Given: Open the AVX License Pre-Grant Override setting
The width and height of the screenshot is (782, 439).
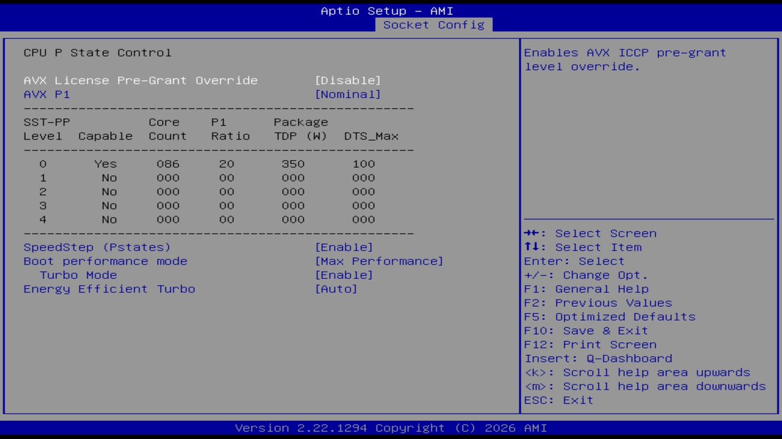Looking at the screenshot, I should (x=141, y=80).
